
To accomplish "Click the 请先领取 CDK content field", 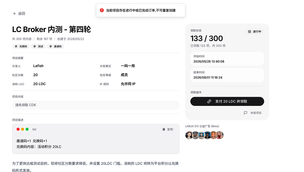I will click(x=96, y=105).
